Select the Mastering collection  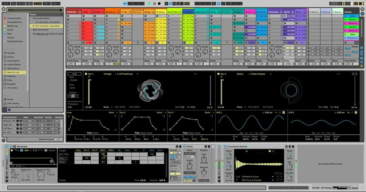click(12, 26)
